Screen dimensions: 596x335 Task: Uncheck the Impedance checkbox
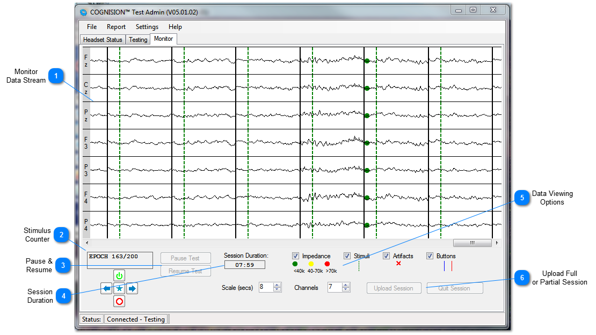coord(295,256)
